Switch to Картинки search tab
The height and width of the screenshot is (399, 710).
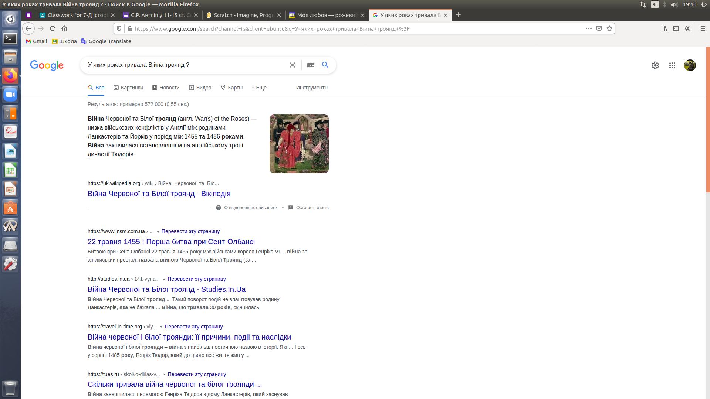[128, 88]
